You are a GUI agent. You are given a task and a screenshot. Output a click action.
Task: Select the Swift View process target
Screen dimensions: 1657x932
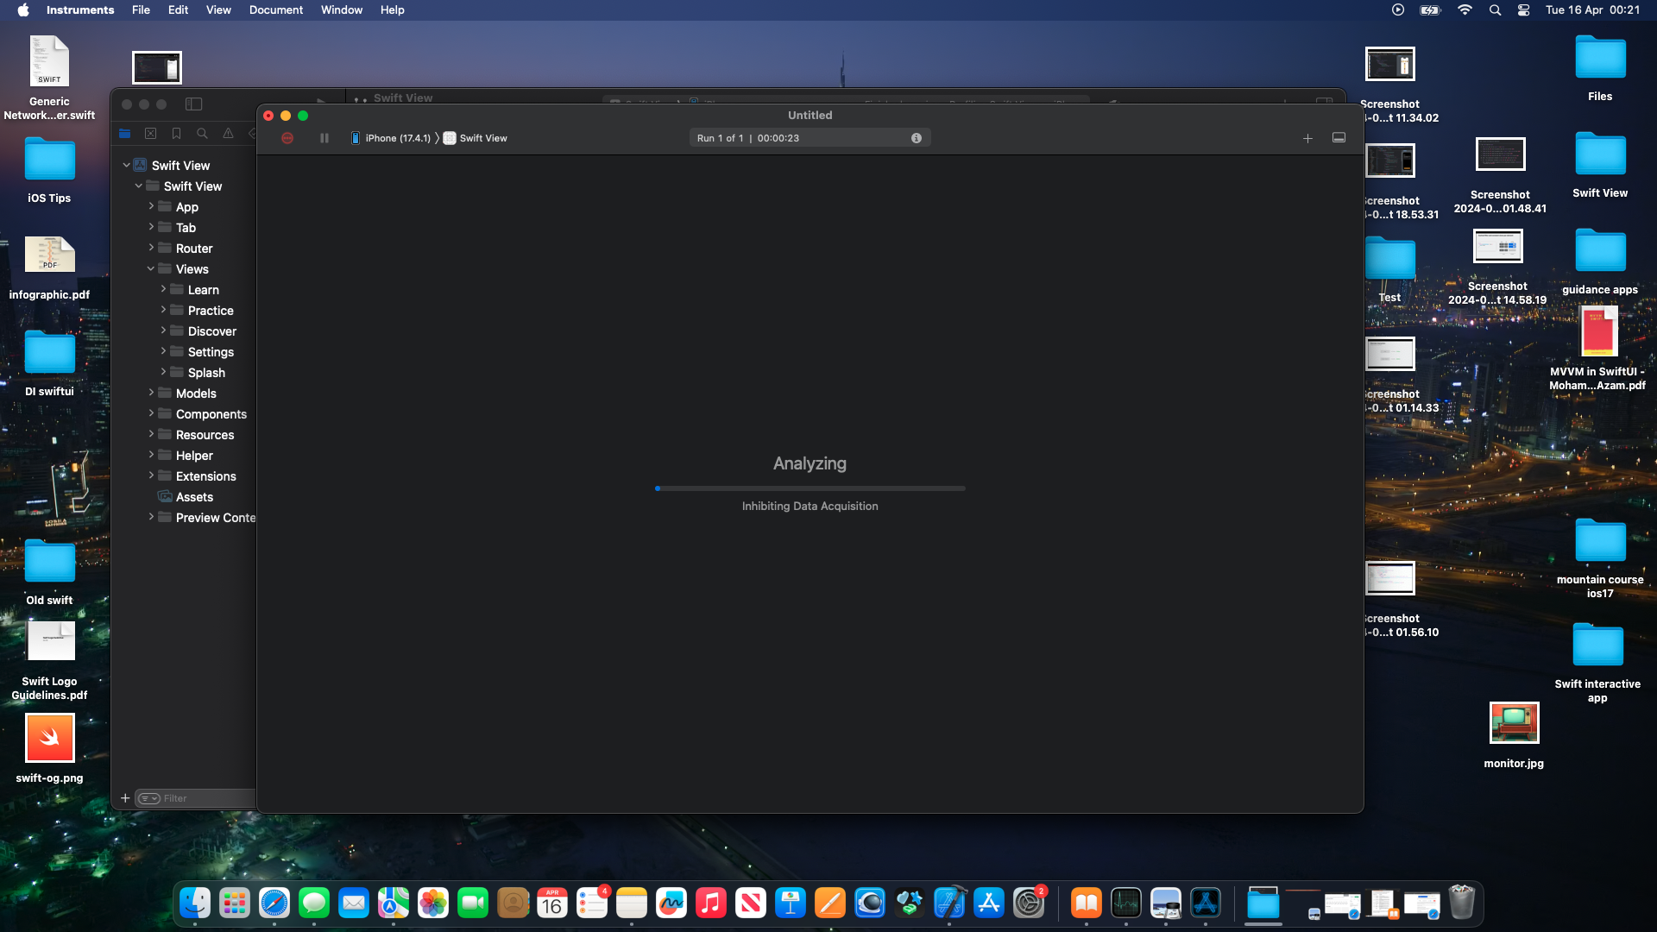(476, 138)
